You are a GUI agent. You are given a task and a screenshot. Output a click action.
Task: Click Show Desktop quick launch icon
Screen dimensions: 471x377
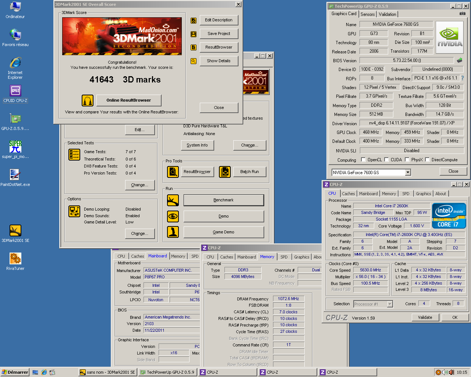[35, 372]
